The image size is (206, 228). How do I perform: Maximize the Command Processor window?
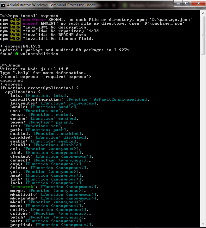[187, 3]
